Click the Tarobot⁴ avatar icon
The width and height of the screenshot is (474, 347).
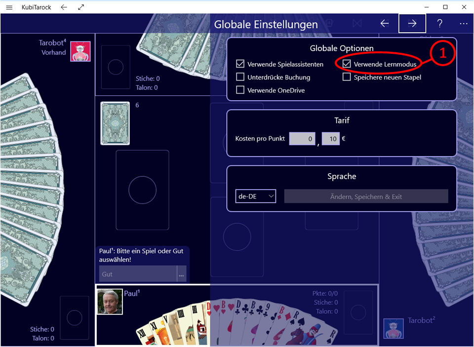[80, 51]
